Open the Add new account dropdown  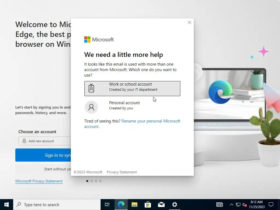45,141
